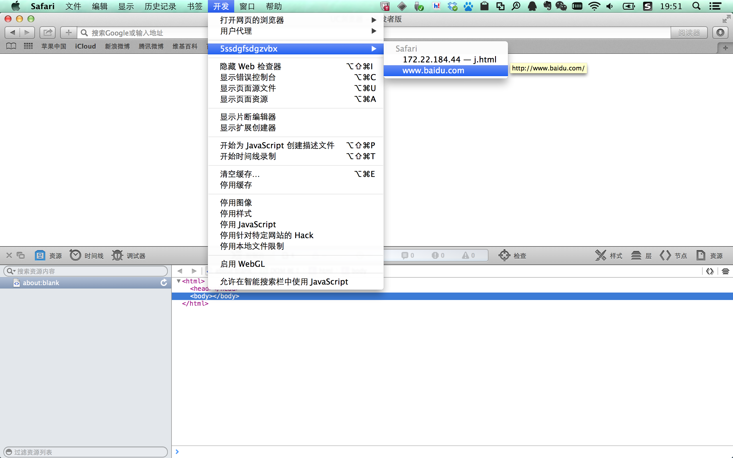
Task: Close the Web Inspector with X icon
Action: (9, 255)
